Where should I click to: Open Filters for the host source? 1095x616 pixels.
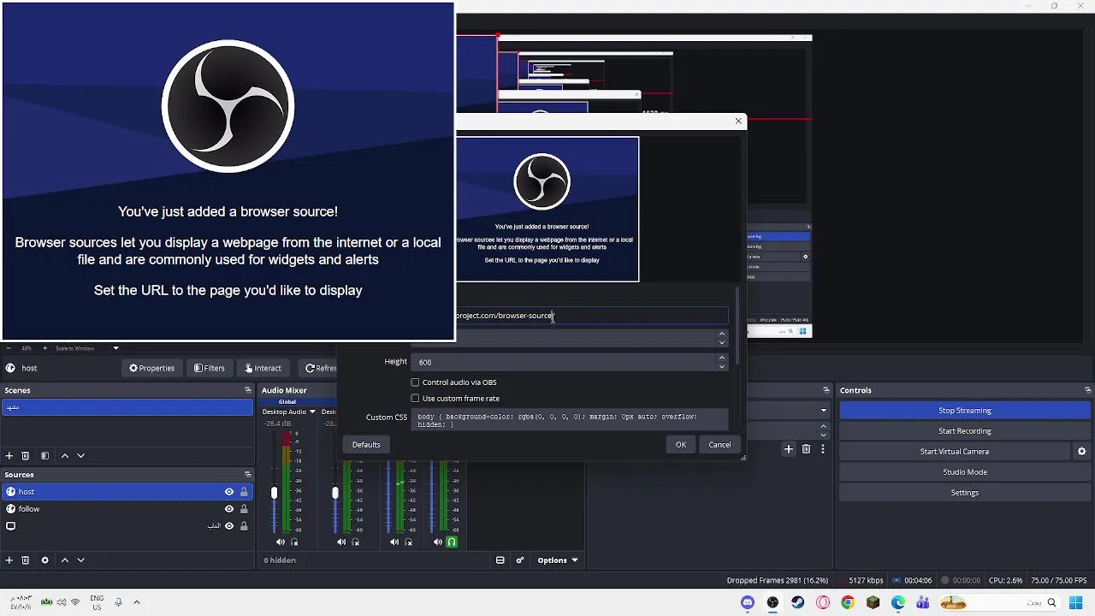pos(210,368)
